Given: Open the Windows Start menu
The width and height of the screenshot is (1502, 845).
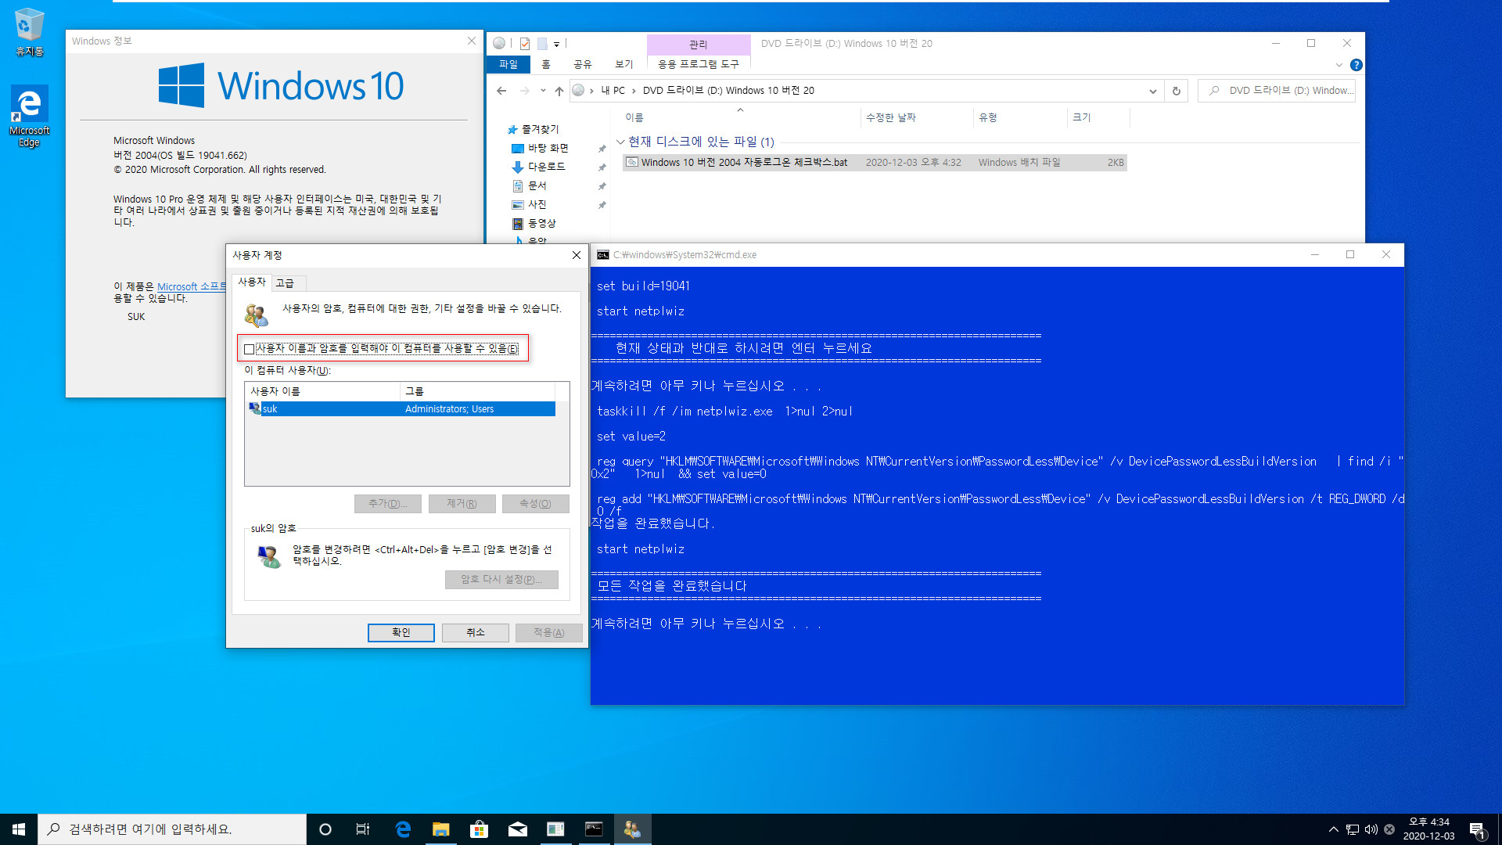Looking at the screenshot, I should (19, 829).
